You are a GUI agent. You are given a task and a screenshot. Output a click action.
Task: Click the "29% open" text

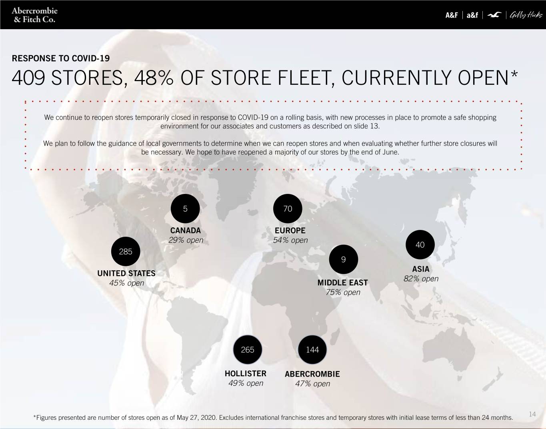click(x=186, y=240)
